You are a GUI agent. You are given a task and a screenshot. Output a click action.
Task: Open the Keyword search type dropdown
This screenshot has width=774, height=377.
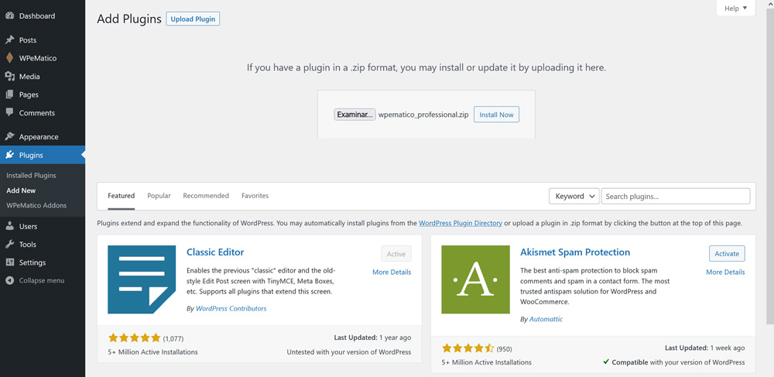(x=574, y=196)
